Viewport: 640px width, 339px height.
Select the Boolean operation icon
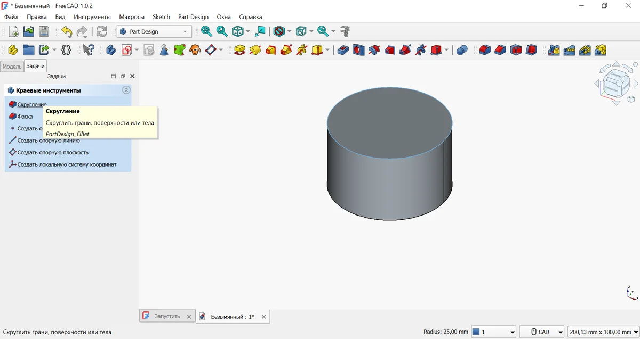coord(462,50)
